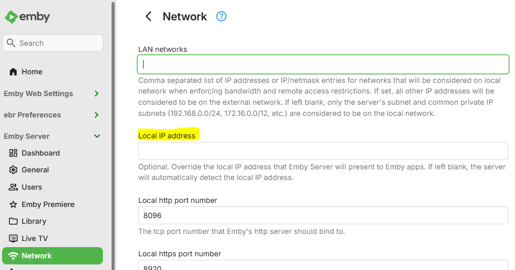The image size is (515, 270).
Task: Open the Users settings page
Action: tap(32, 187)
